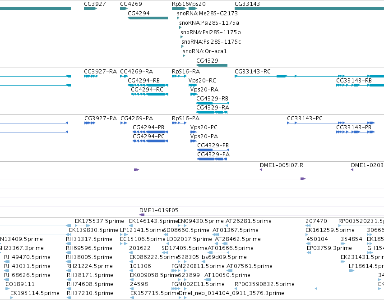Click the RH31317.5prime EST label

89,239
